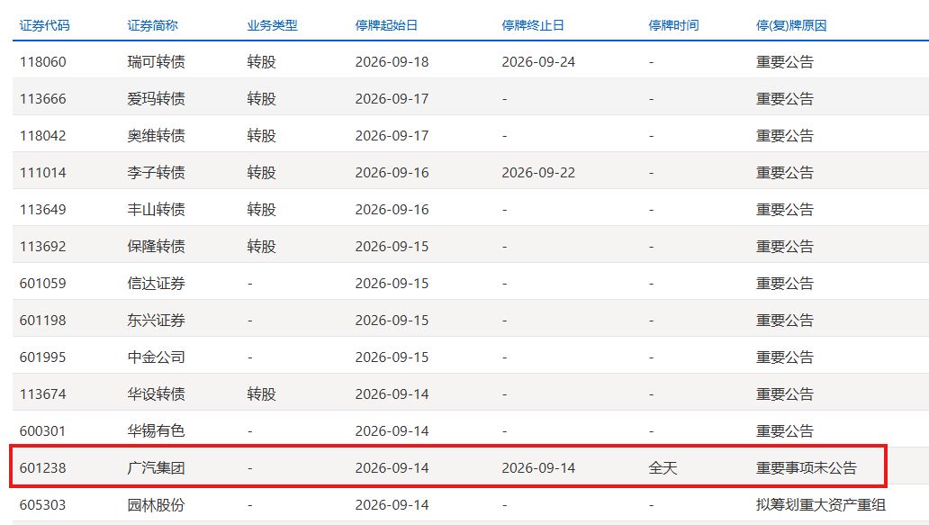Sort by 停牌起始日 column header
This screenshot has width=929, height=525.
point(386,25)
